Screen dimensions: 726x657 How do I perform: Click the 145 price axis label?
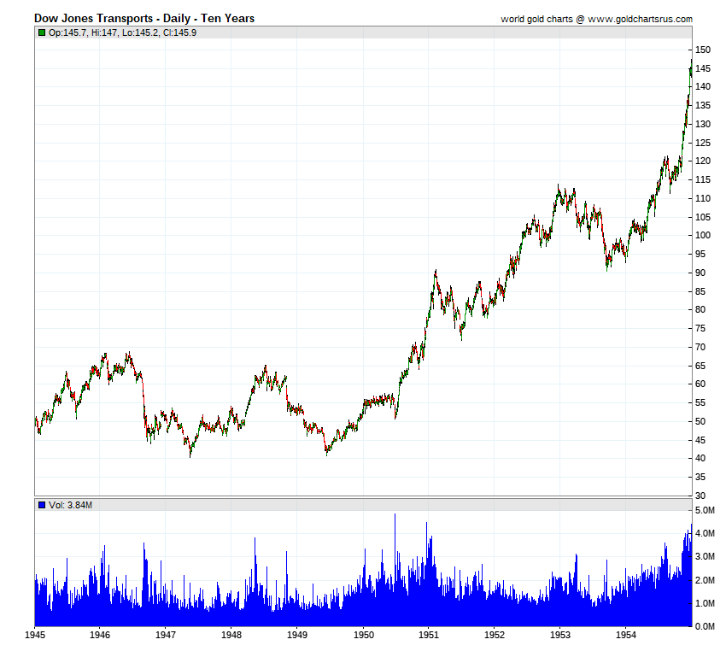pyautogui.click(x=703, y=68)
